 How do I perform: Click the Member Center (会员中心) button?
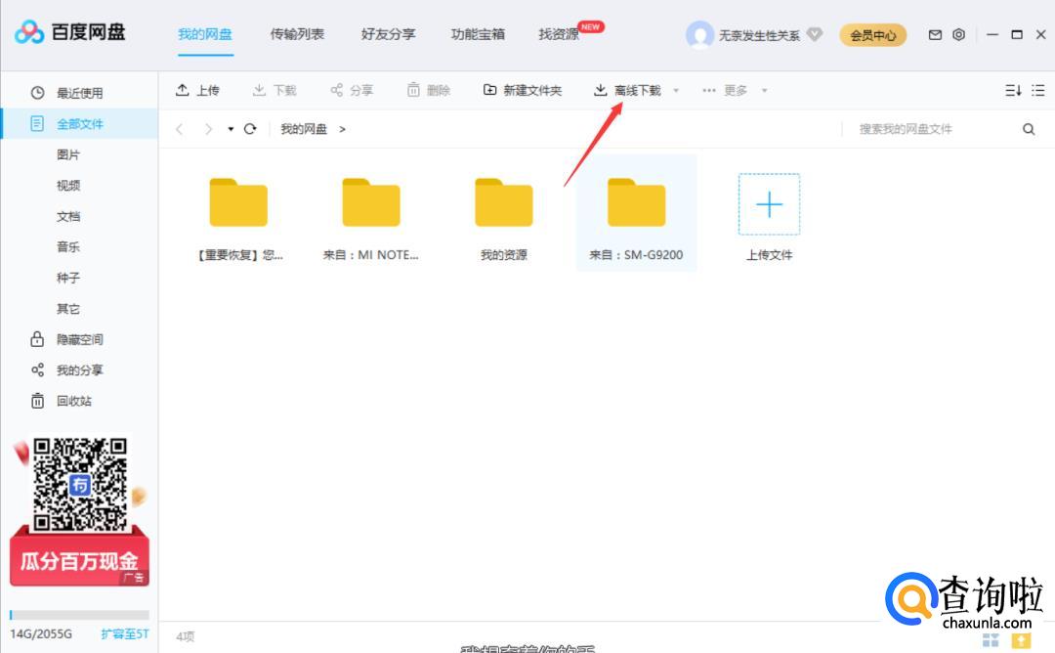pyautogui.click(x=872, y=35)
